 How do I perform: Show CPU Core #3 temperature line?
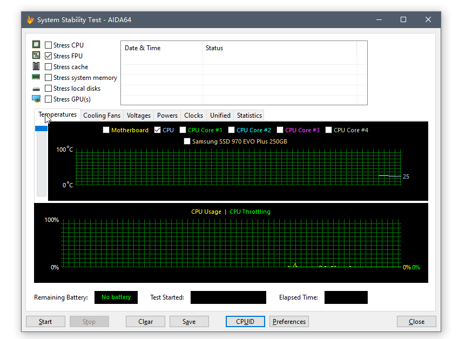point(280,130)
